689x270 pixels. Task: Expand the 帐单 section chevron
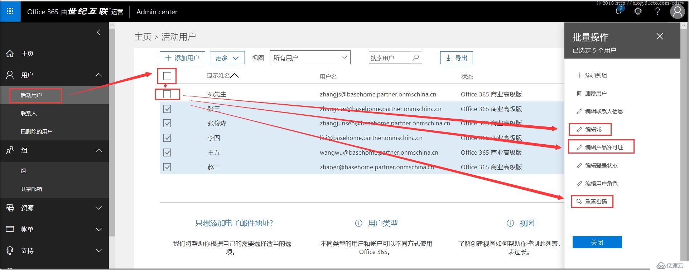coord(99,229)
